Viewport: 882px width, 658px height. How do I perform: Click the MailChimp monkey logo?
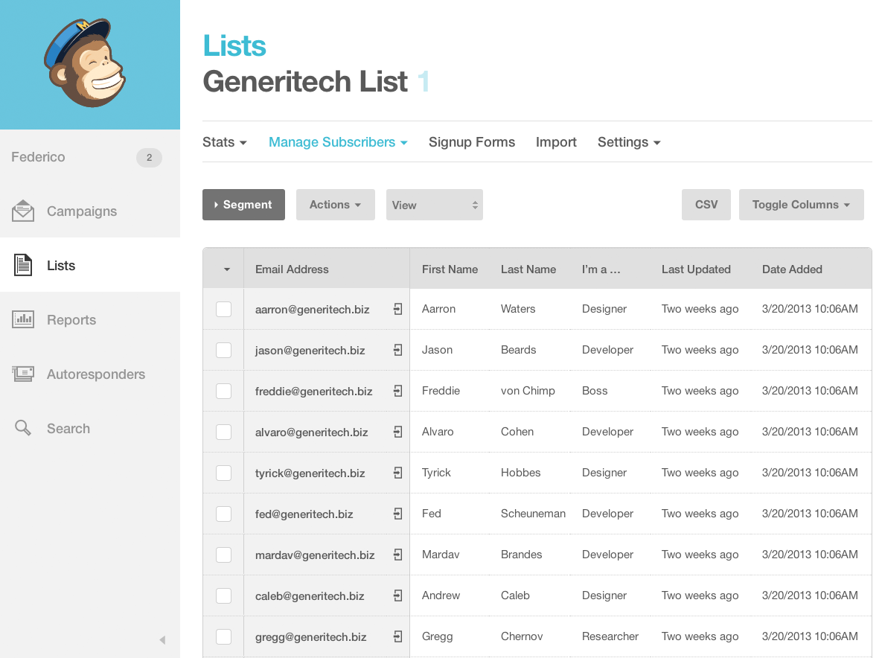pyautogui.click(x=84, y=63)
